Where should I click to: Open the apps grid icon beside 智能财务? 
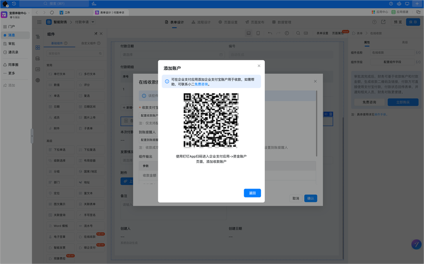point(39,22)
